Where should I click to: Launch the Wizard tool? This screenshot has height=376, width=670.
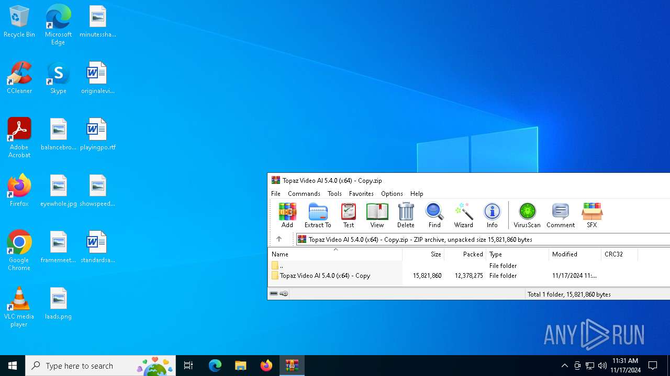463,216
